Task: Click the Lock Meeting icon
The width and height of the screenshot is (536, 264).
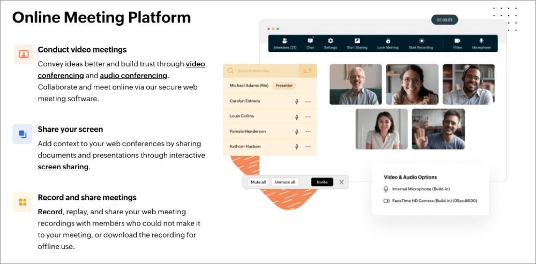Action: (x=388, y=41)
